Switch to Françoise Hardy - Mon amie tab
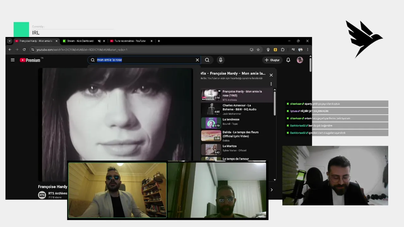The image size is (404, 227). (36, 41)
